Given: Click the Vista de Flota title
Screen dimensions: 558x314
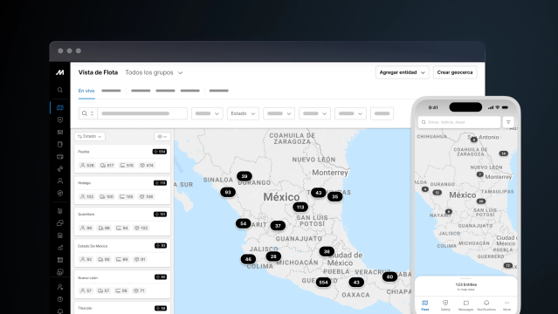Looking at the screenshot, I should coord(98,72).
